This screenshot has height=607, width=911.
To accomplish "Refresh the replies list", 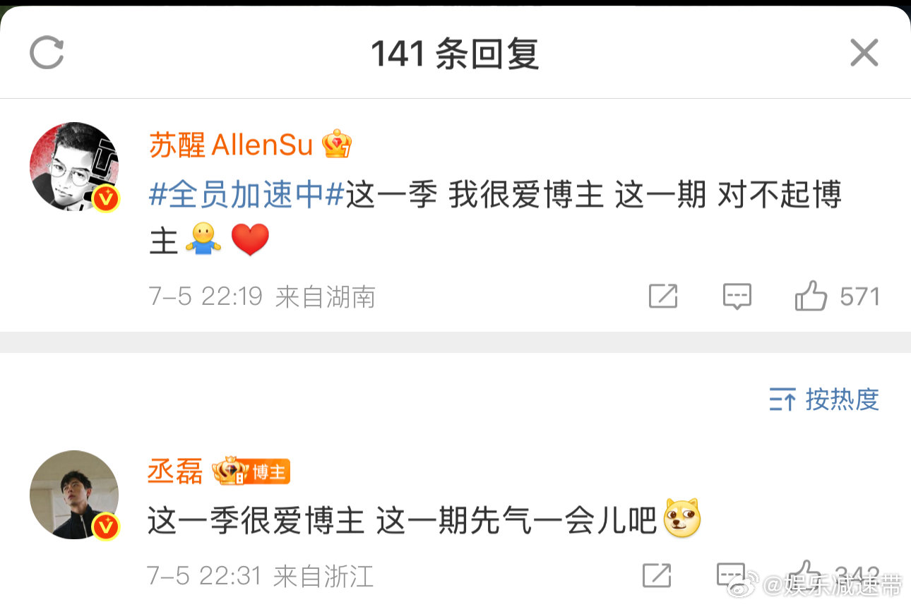I will pyautogui.click(x=47, y=54).
